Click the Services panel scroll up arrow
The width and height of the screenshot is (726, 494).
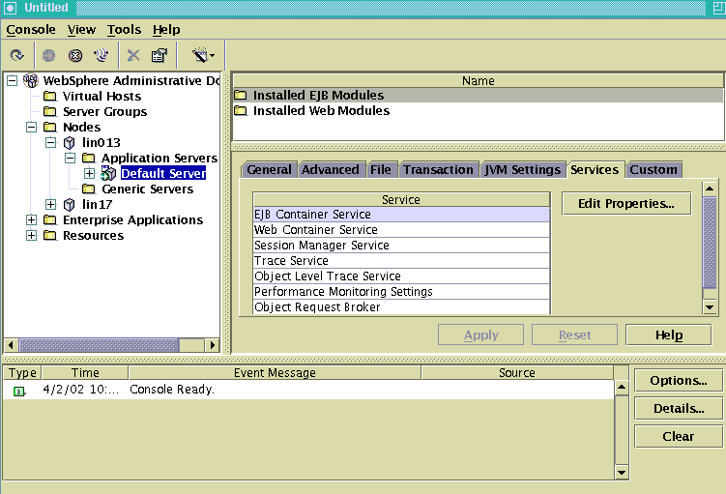click(710, 189)
